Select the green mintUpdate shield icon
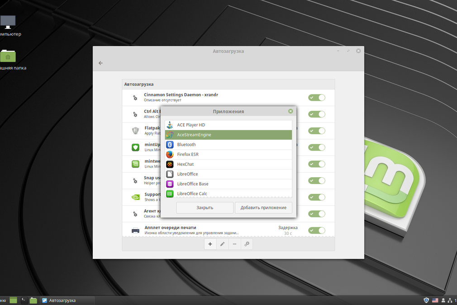457x305 pixels. [136, 148]
